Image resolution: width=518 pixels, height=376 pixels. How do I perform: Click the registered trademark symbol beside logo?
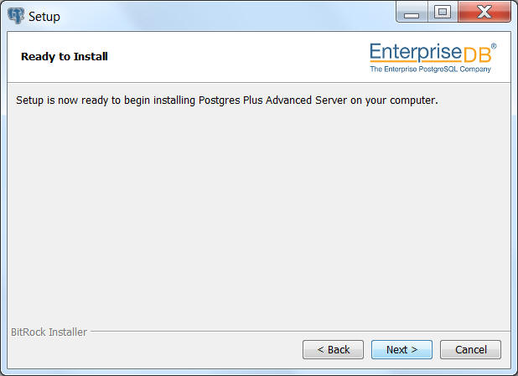pos(494,46)
